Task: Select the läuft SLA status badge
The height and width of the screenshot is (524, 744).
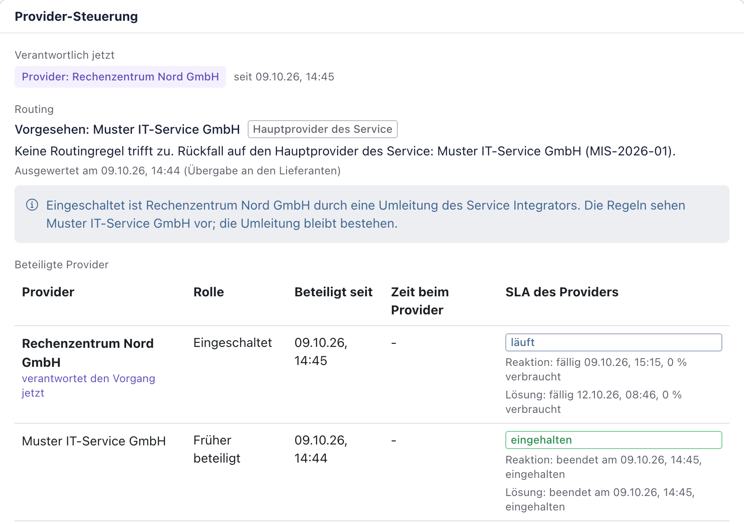Action: click(x=613, y=342)
